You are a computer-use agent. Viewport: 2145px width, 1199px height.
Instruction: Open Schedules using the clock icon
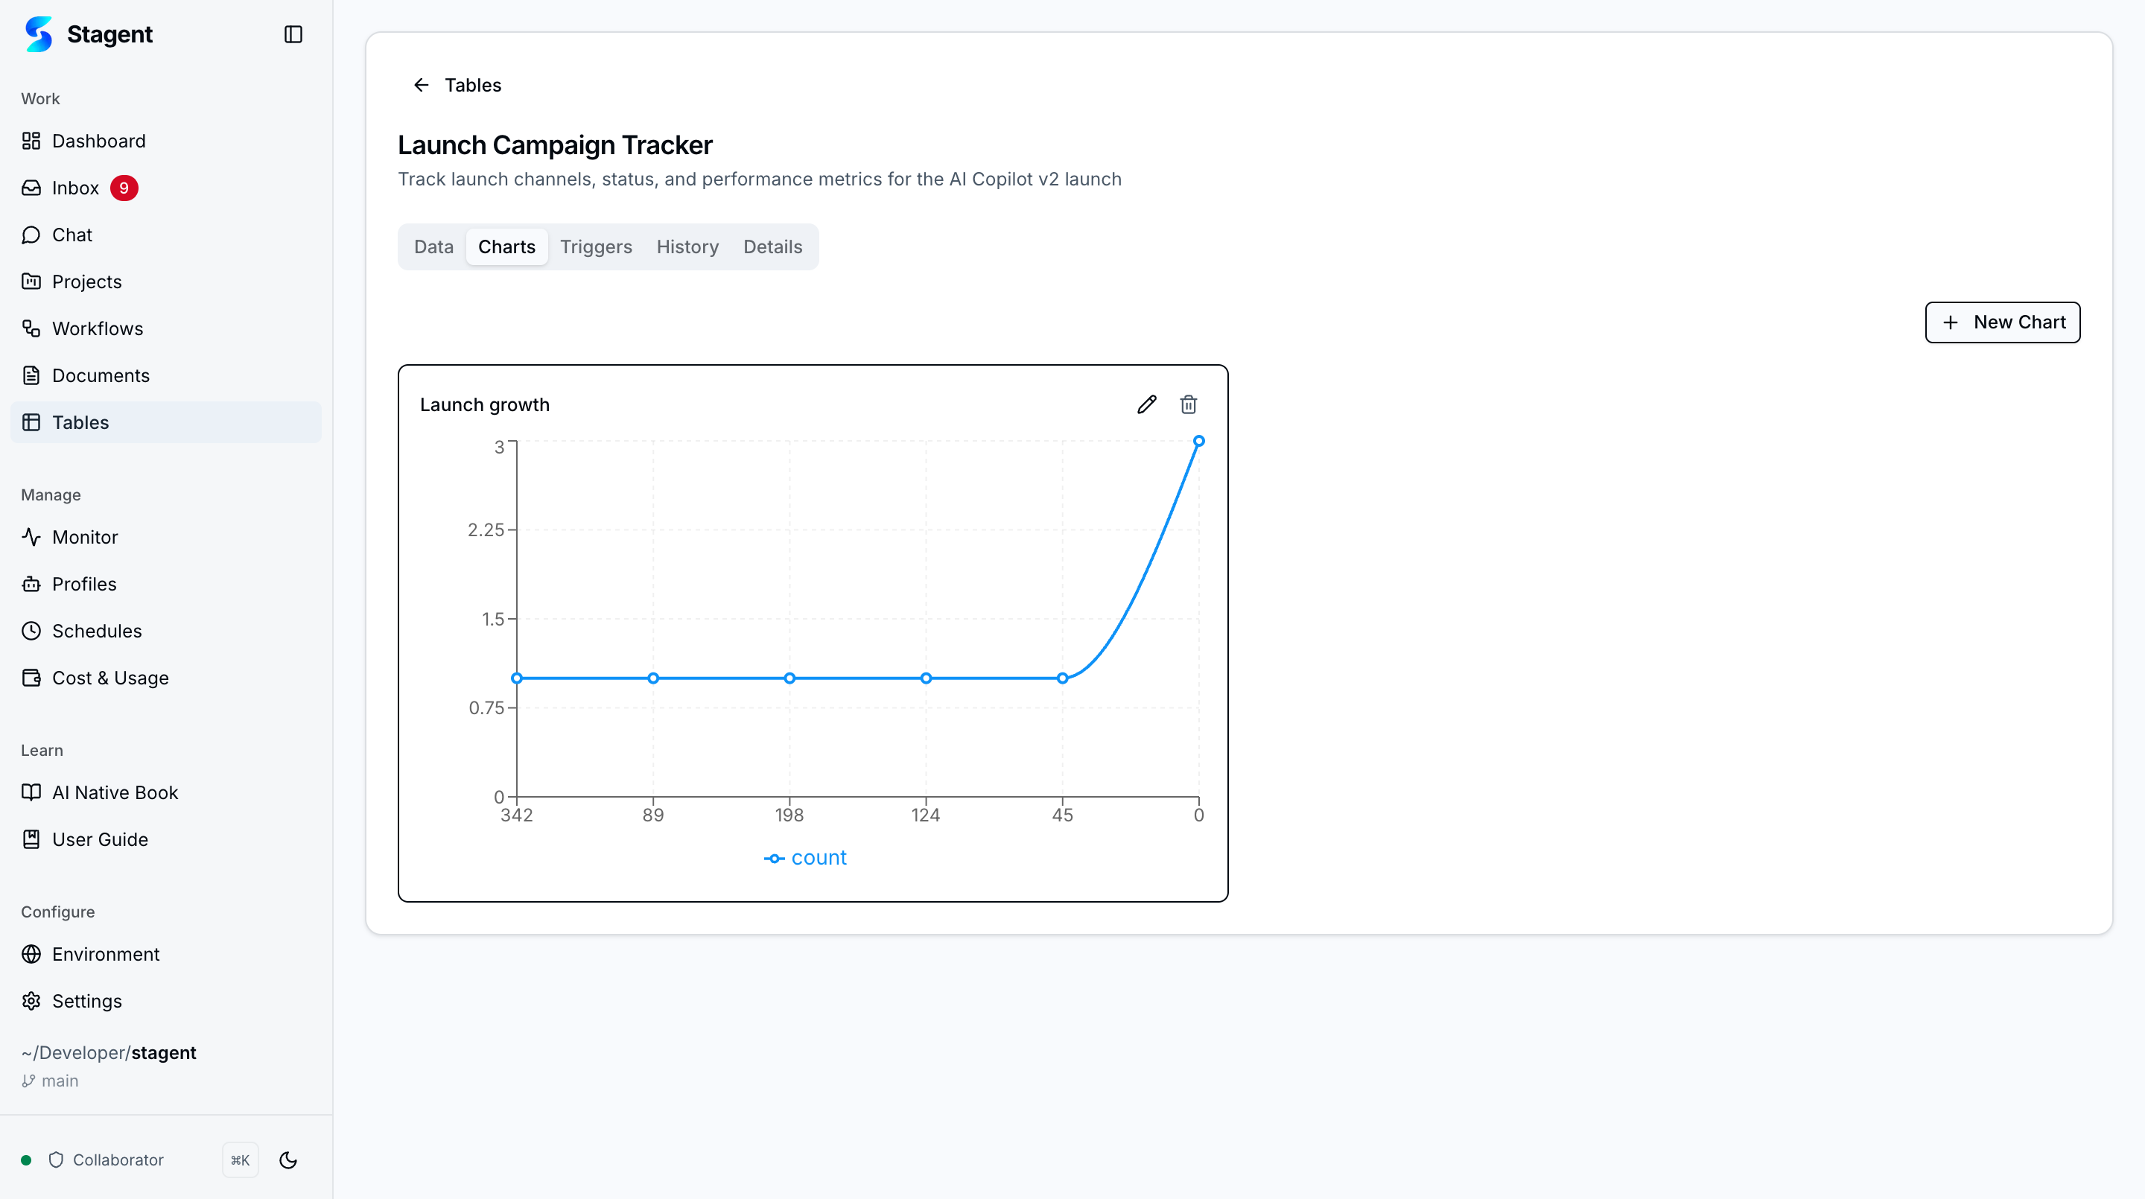(x=97, y=630)
